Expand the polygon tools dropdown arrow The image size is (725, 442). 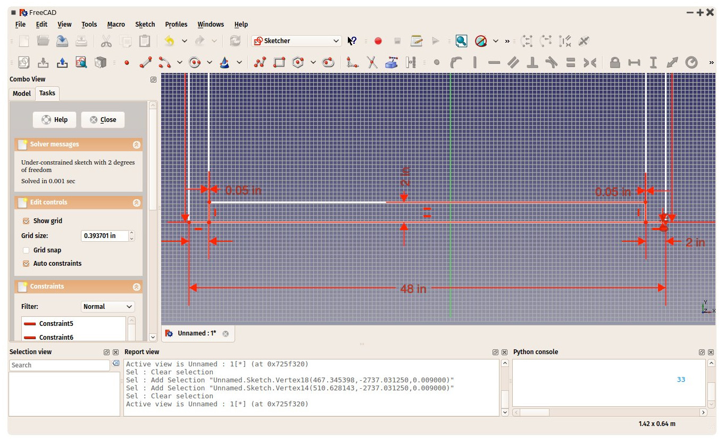[x=313, y=63]
